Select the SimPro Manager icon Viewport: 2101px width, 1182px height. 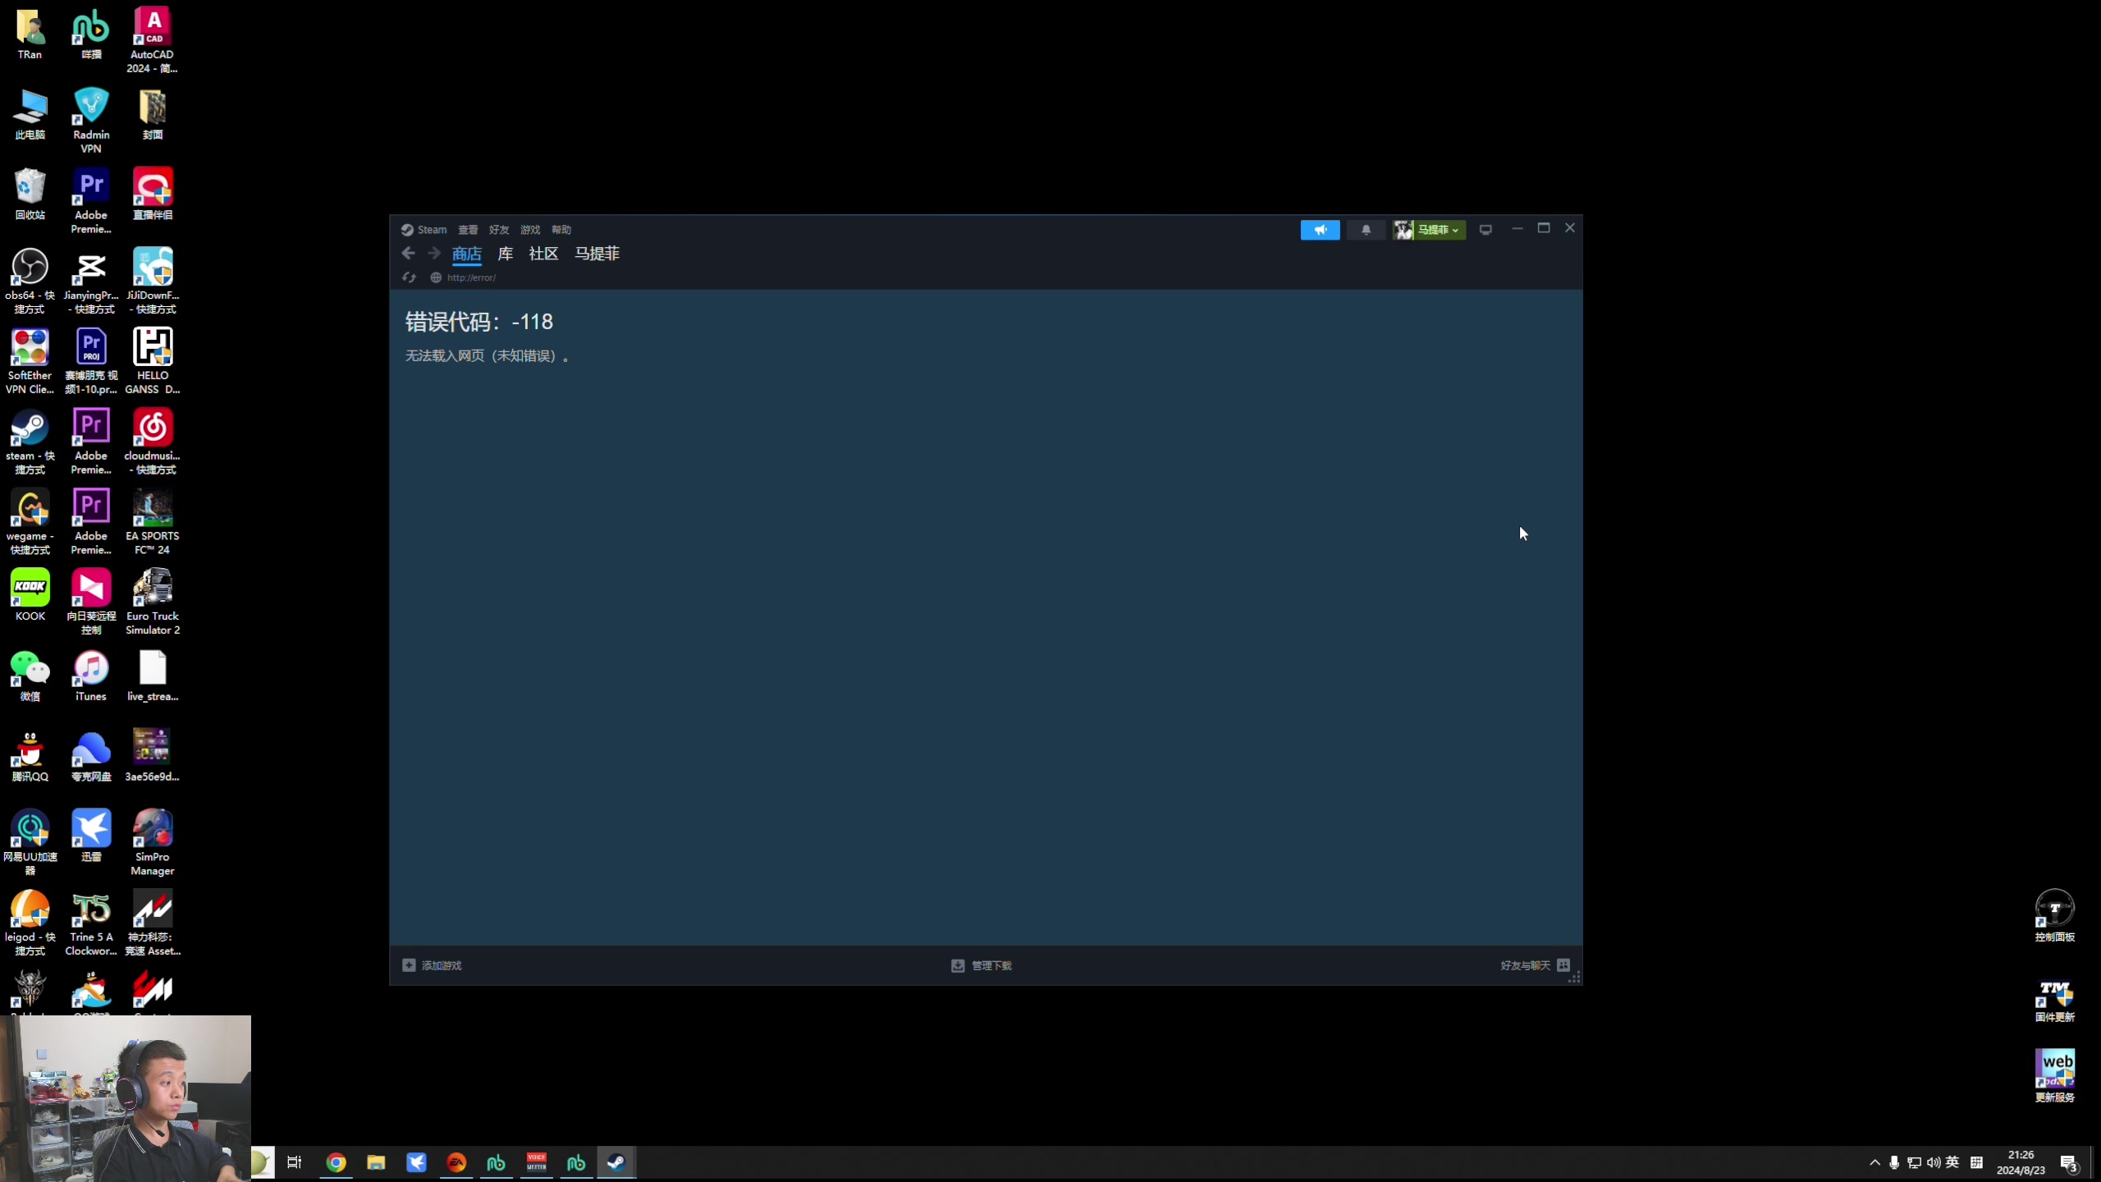click(152, 842)
